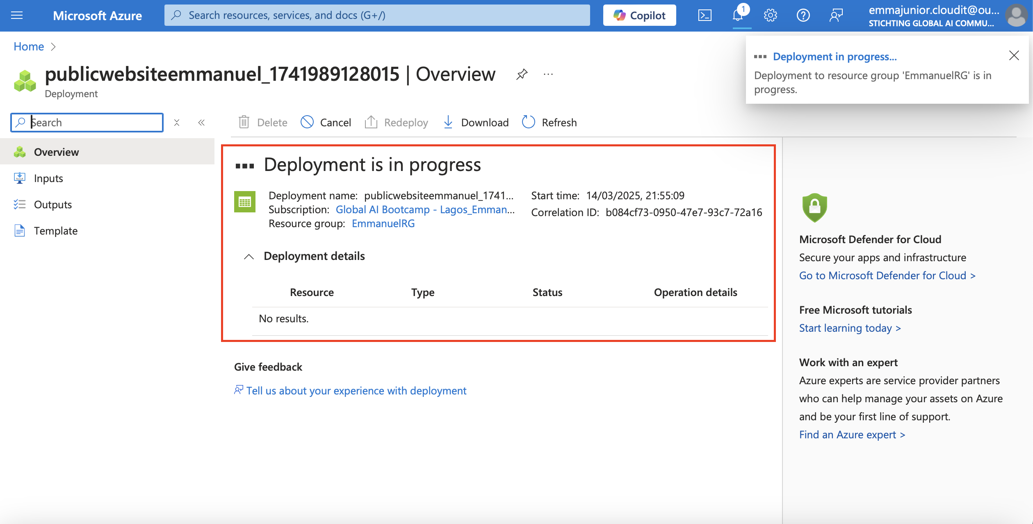Open feedback icon in top bar

coord(836,16)
